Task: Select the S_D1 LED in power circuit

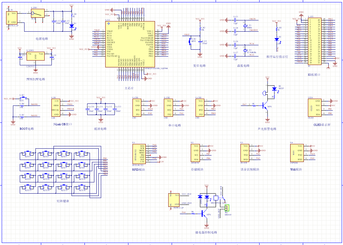Action: tap(72, 26)
